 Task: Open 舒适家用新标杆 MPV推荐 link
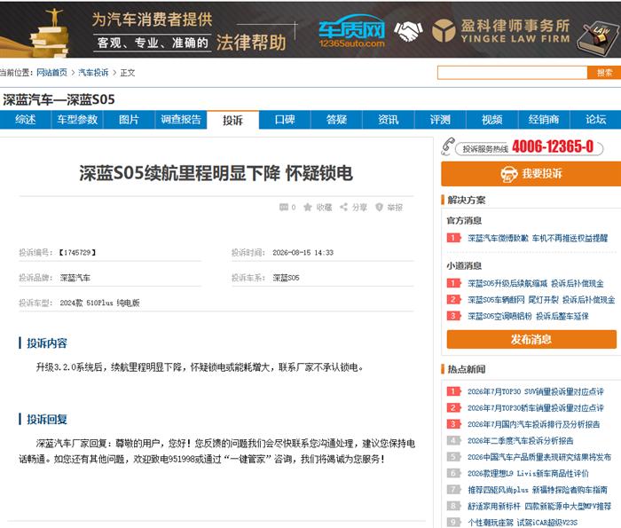(539, 506)
